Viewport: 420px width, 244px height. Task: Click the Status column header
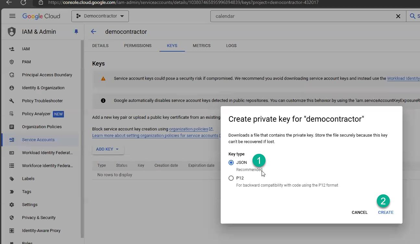pyautogui.click(x=122, y=165)
